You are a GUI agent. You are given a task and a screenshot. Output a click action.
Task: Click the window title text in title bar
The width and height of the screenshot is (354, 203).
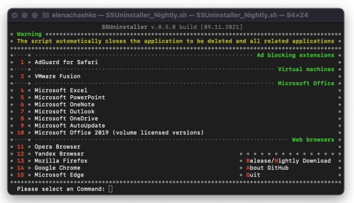(180, 15)
